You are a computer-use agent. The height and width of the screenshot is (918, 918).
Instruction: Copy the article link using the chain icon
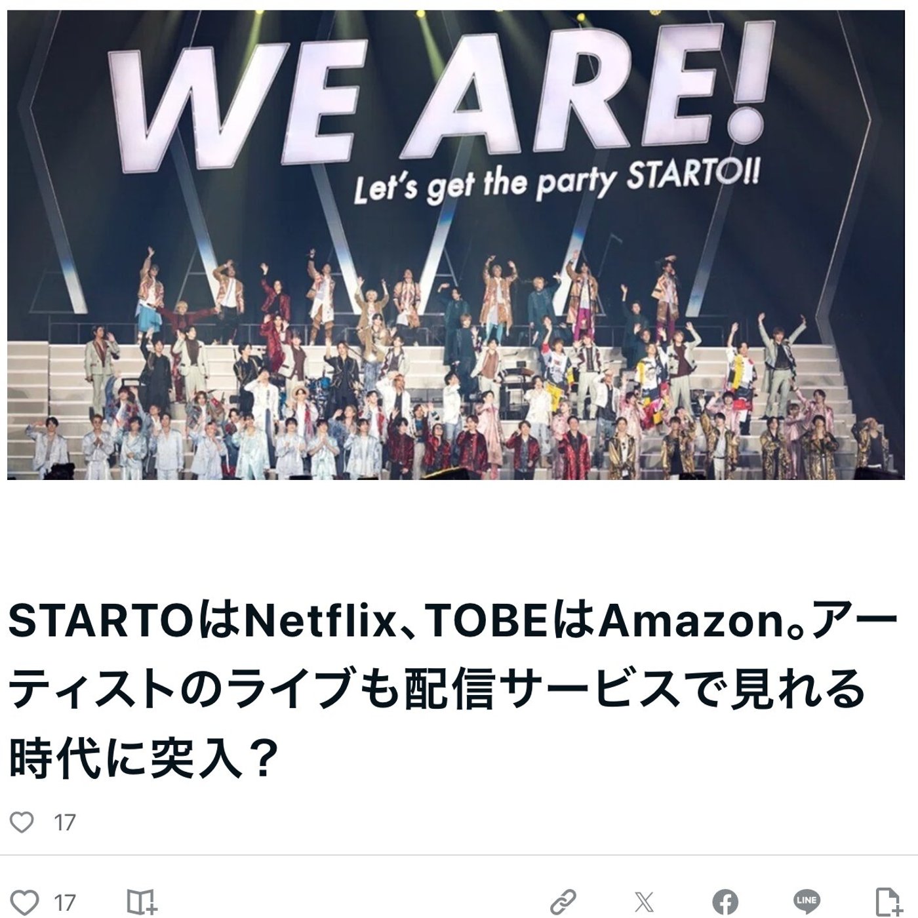click(x=563, y=903)
